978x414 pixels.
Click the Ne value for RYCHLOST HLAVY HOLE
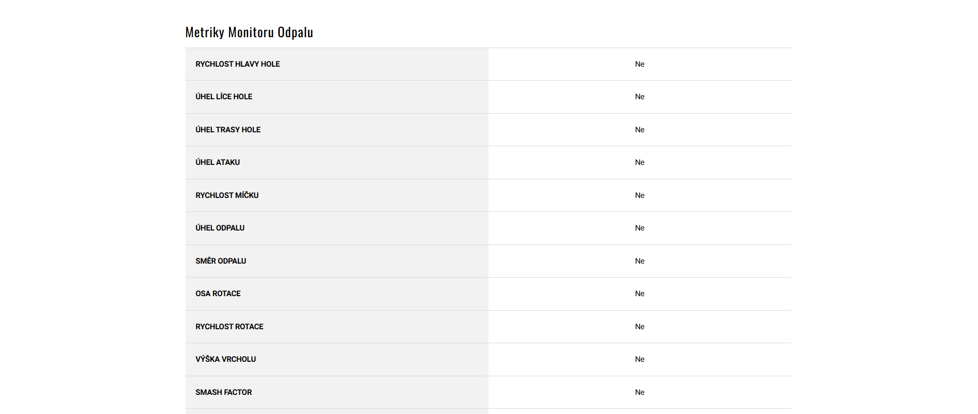click(640, 64)
